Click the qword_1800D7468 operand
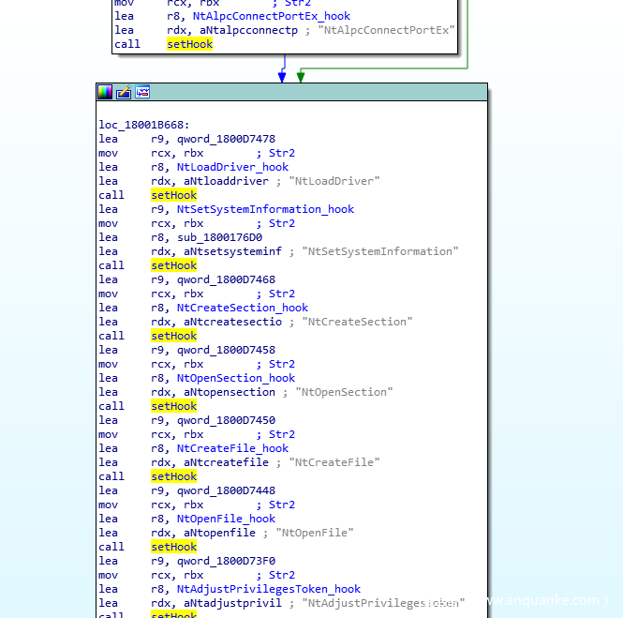 pyautogui.click(x=226, y=279)
